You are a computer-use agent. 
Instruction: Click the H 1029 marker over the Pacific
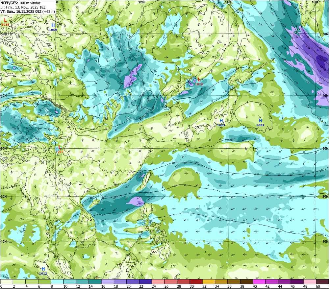pyautogui.click(x=260, y=123)
